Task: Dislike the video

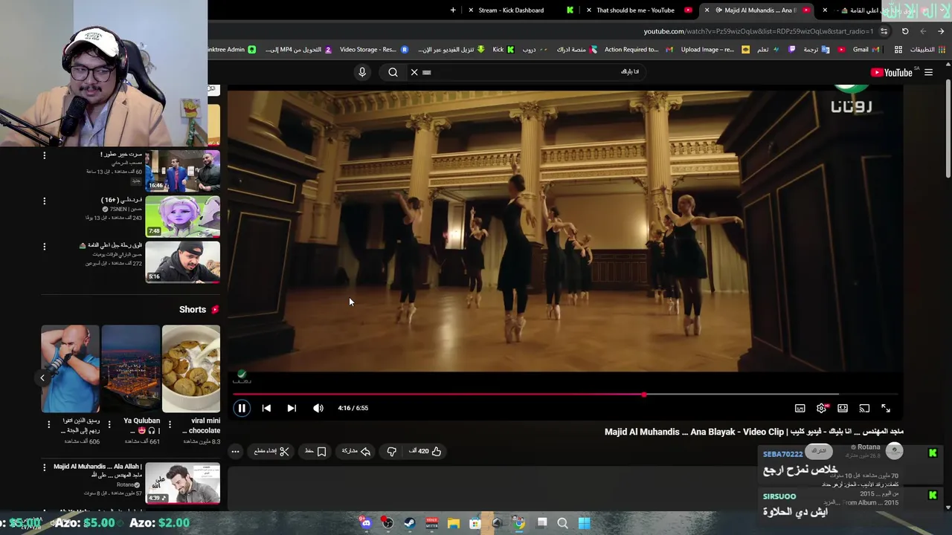Action: [x=392, y=451]
